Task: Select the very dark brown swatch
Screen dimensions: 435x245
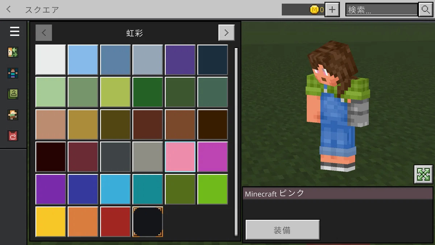Action: [x=213, y=125]
